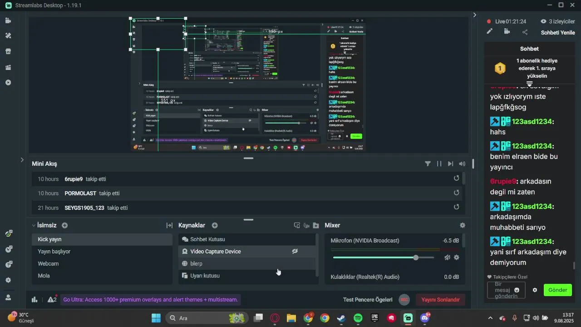This screenshot has width=581, height=327.
Task: Replay the PORMOLAST follow alert
Action: pos(456,193)
